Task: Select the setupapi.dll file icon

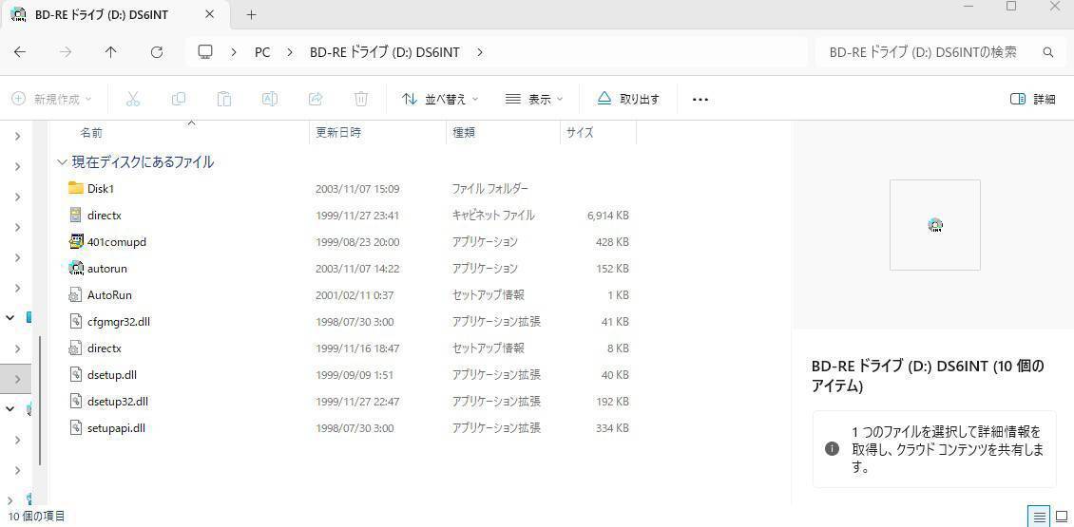Action: tap(76, 428)
